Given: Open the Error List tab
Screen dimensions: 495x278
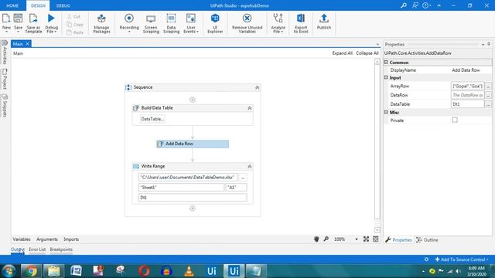Looking at the screenshot, I should point(37,249).
